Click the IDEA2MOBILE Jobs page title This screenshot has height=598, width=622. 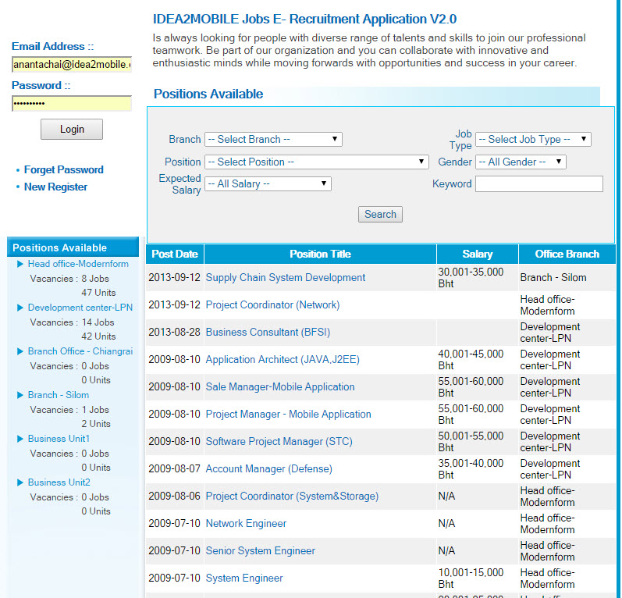pos(304,19)
